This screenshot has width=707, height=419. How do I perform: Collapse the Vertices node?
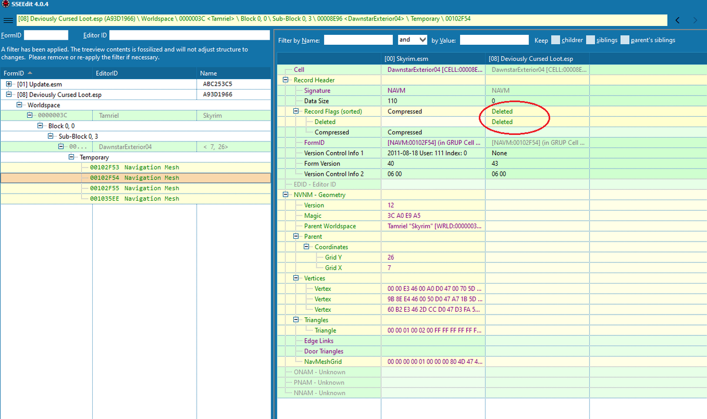pos(297,278)
